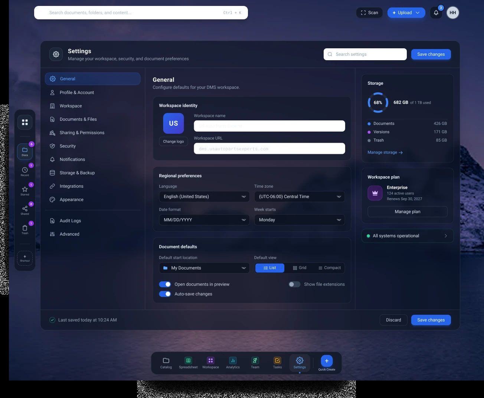Viewport: 484px width, 398px height.
Task: Open Trash in the left rail
Action: [x=25, y=229]
